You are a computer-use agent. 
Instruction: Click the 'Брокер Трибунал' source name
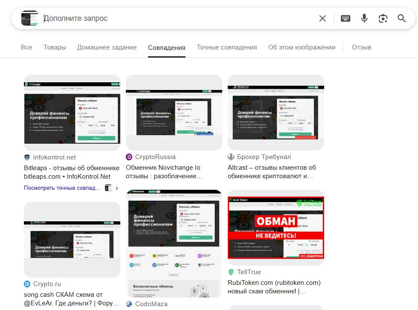264,157
